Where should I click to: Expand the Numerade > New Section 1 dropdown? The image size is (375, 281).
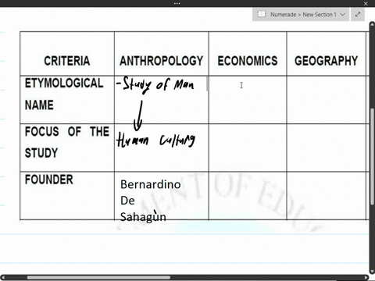point(343,14)
